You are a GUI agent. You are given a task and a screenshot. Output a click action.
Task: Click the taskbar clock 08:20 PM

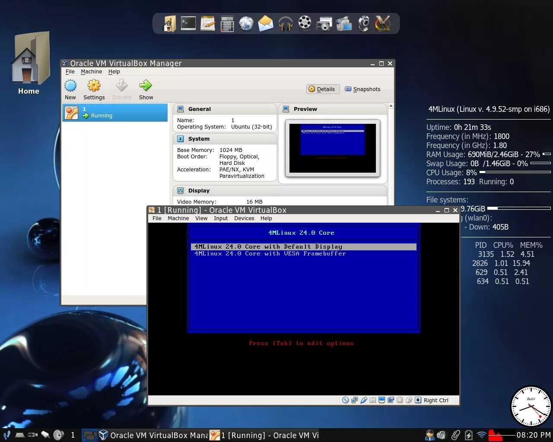tap(534, 435)
